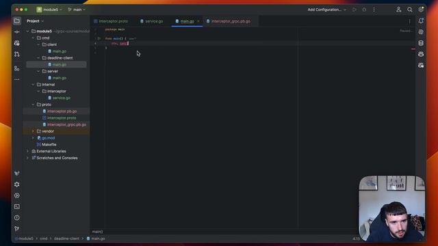Switch to the interceptor.proto tab
The width and height of the screenshot is (438, 246).
111,21
